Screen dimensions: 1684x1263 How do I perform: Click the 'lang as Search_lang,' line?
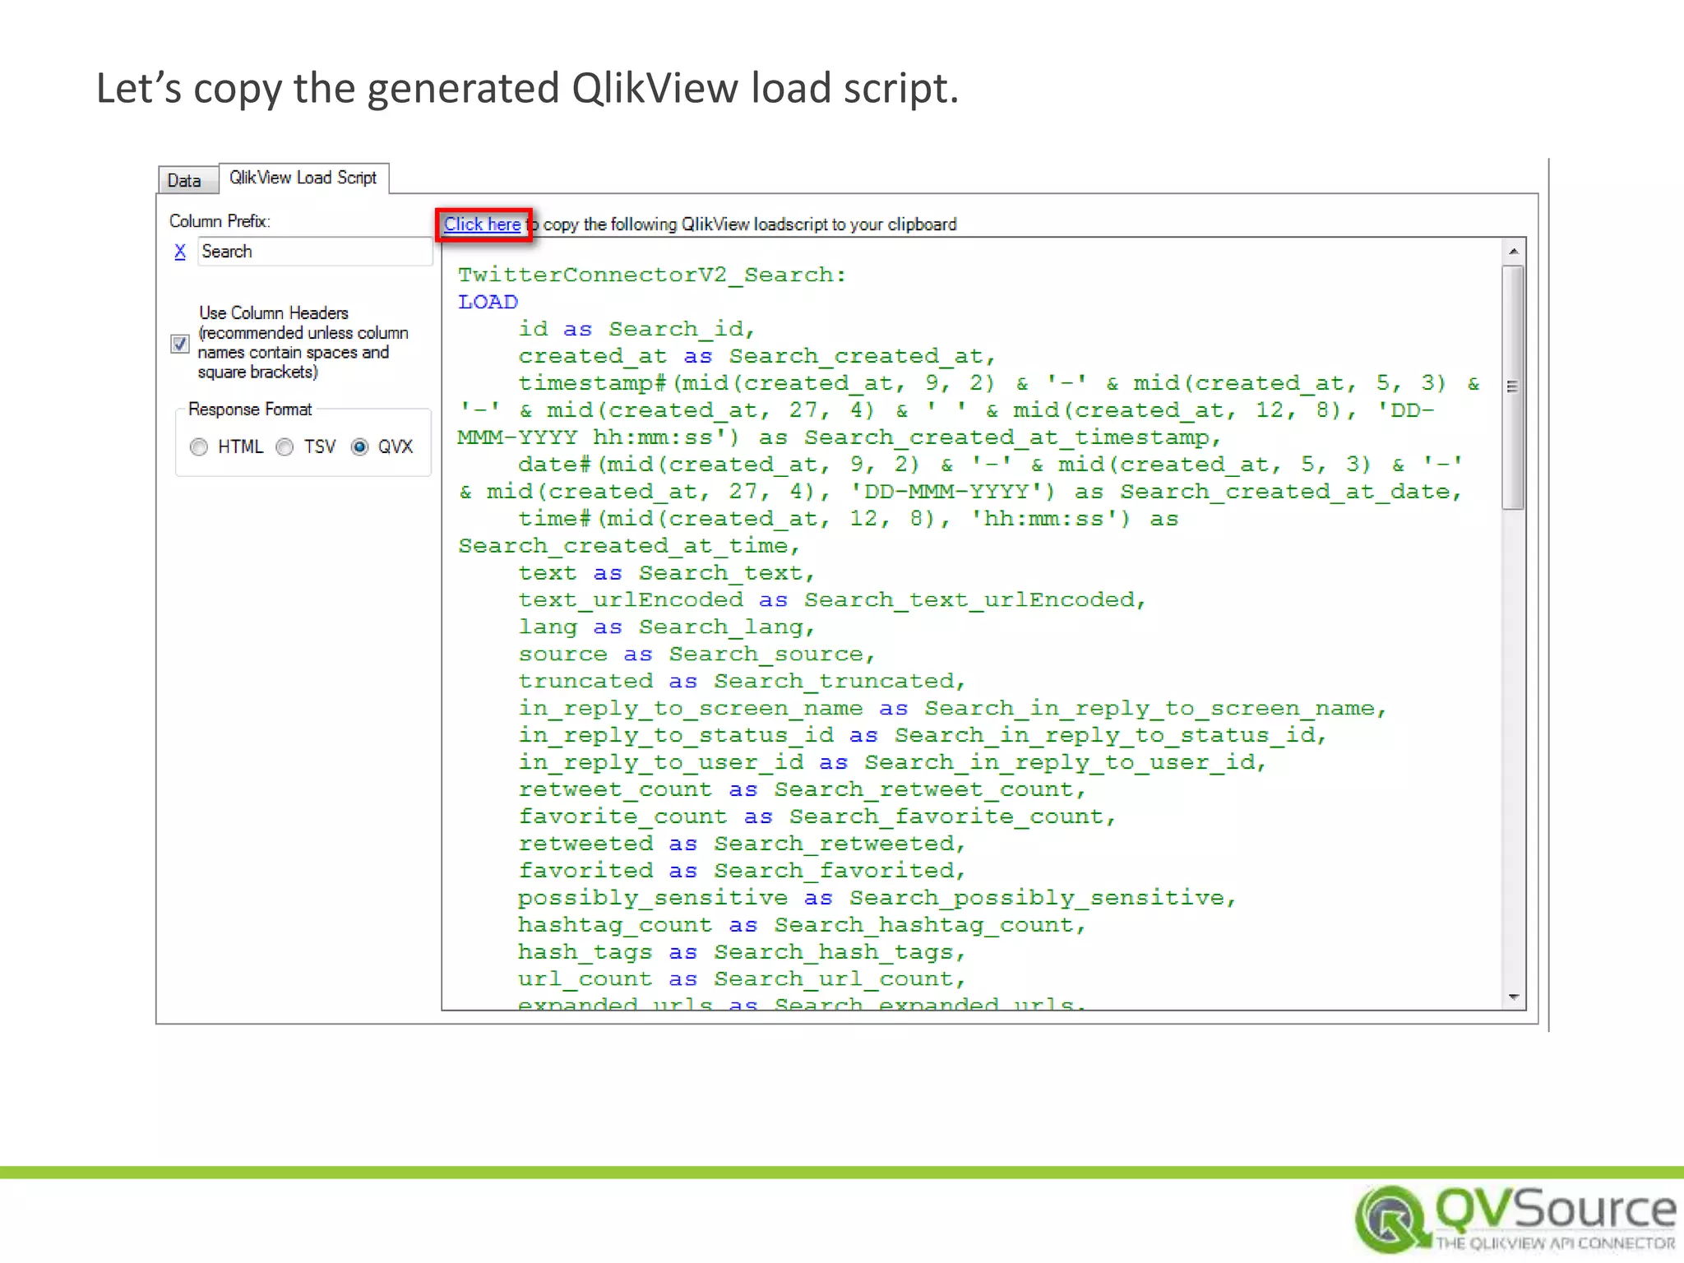[666, 627]
